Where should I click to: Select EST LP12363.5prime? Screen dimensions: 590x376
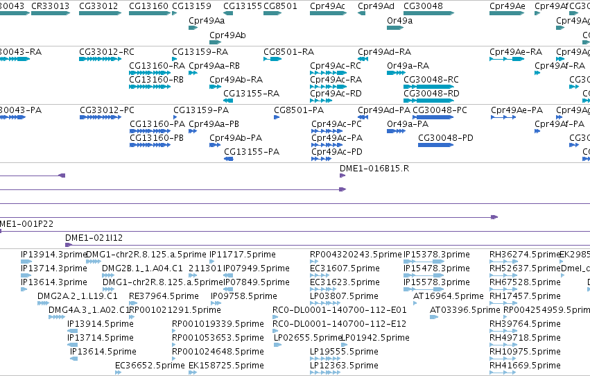click(325, 373)
